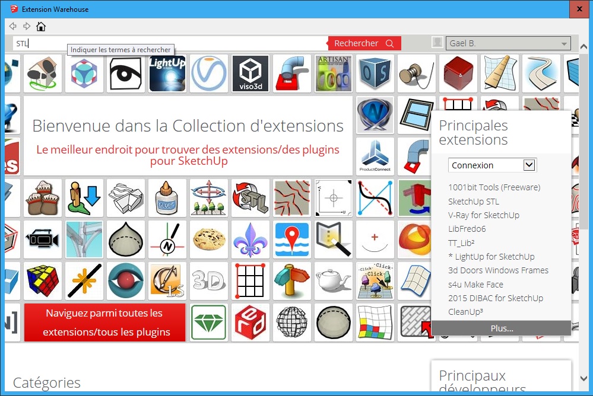This screenshot has width=593, height=396.
Task: Click the Plus... button in top extensions
Action: 502,328
